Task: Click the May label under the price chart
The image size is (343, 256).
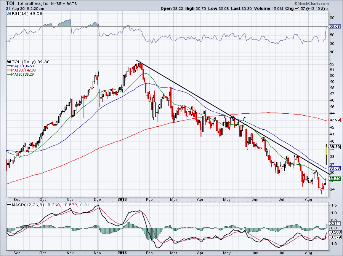Action: (227, 199)
